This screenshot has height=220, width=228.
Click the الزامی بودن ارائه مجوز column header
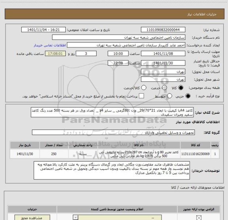(199, 209)
